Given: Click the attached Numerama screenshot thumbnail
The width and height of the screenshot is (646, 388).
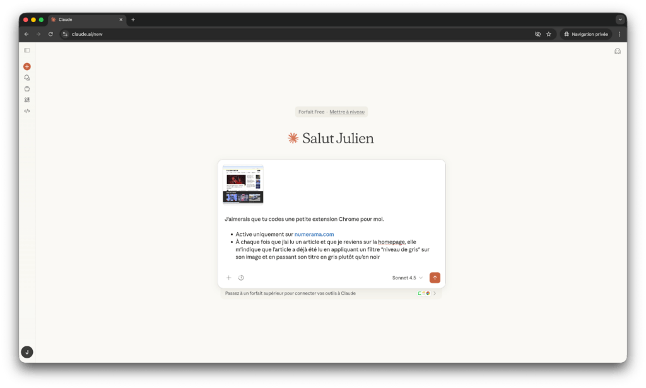Looking at the screenshot, I should tap(243, 185).
